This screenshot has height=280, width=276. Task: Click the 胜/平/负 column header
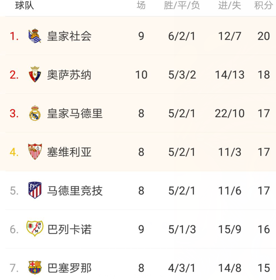click(182, 5)
